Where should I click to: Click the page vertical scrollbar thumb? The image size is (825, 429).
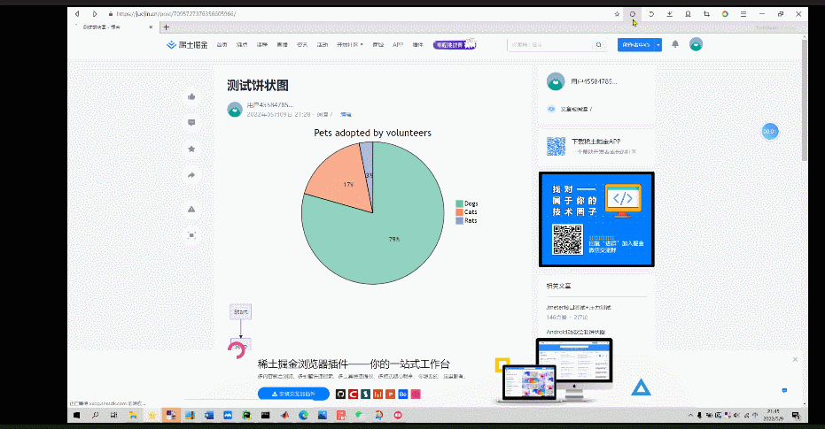point(804,100)
